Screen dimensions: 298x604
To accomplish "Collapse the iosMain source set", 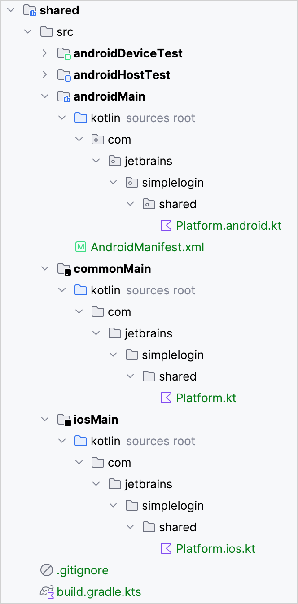I will pyautogui.click(x=44, y=419).
